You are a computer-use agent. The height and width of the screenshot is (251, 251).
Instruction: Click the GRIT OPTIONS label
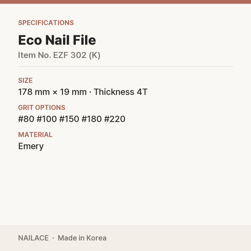[42, 107]
